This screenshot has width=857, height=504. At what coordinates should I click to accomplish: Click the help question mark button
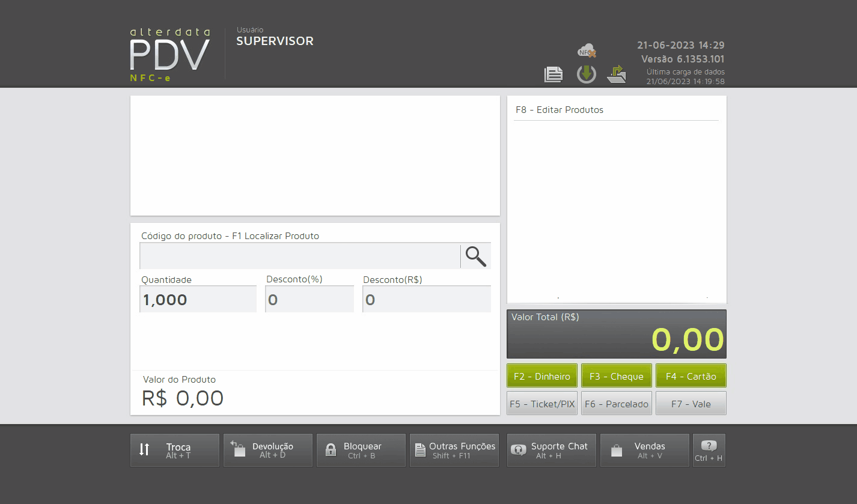709,451
